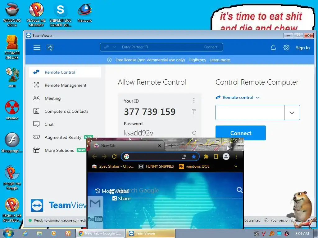Open the ZOOMER DELUXE desktop icon
318x238 pixels.
[12, 47]
